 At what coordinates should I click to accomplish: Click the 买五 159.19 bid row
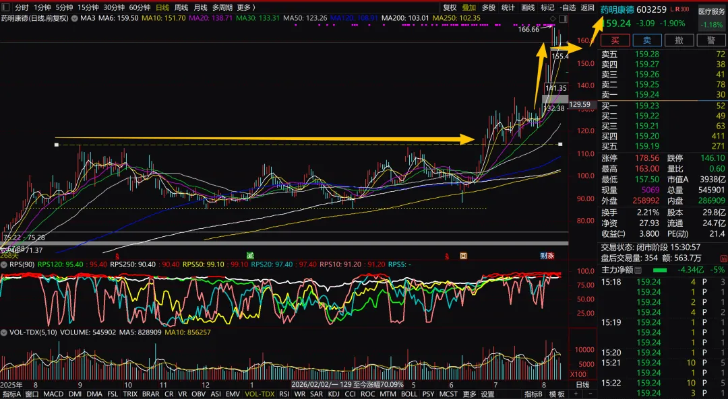pos(663,147)
